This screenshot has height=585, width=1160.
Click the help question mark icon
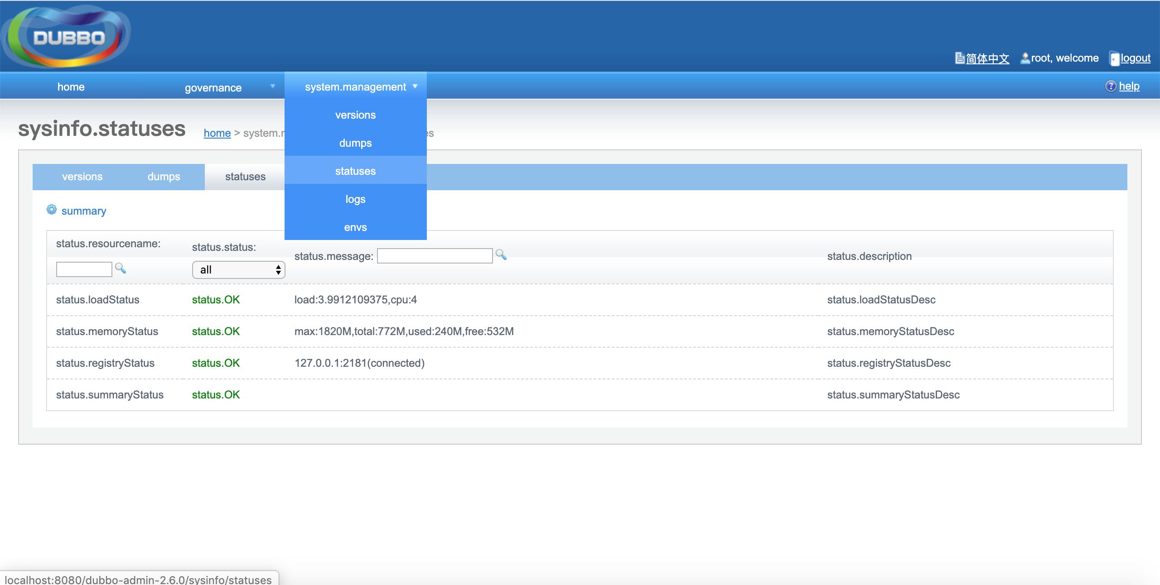coord(1111,86)
